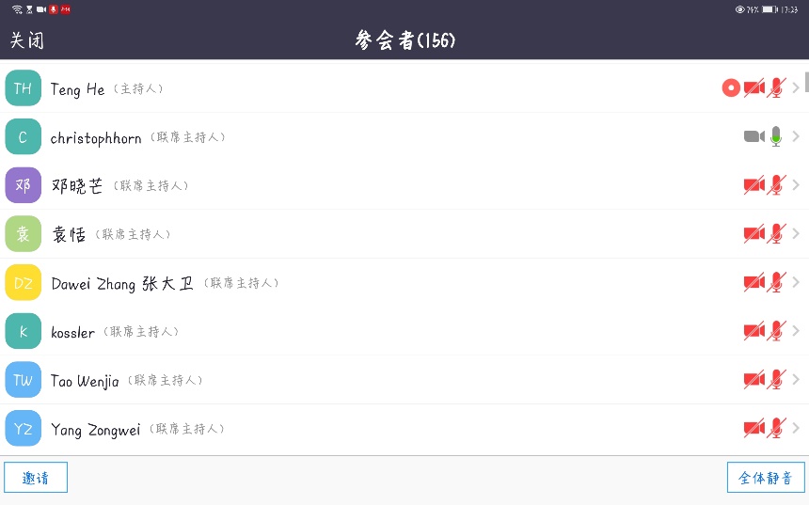This screenshot has width=809, height=505.
Task: Tap 关闭 to close participants panel
Action: click(x=26, y=40)
